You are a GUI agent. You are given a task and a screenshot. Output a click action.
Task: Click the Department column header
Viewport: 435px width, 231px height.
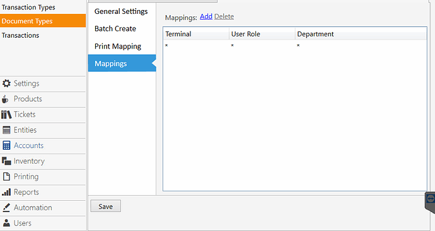361,34
